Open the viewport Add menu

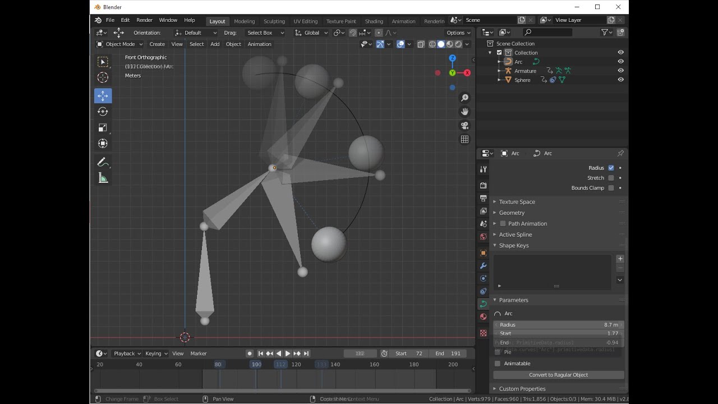click(215, 44)
